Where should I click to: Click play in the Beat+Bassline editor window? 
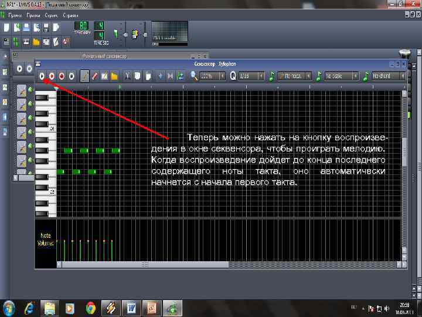(20, 69)
